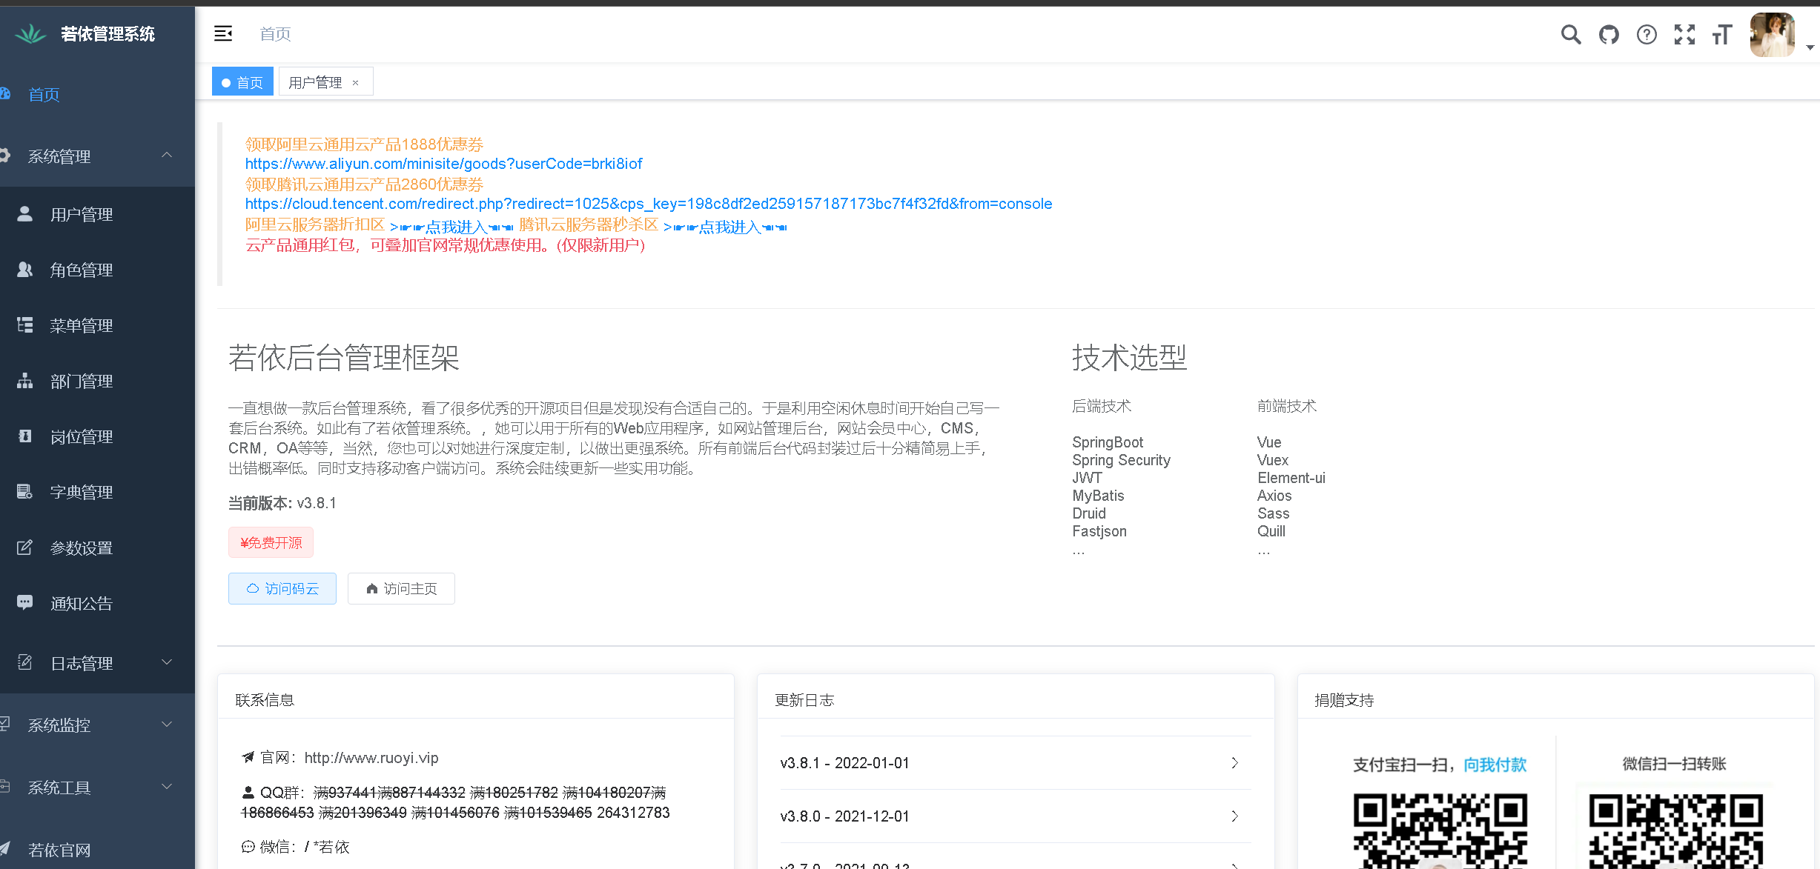Image resolution: width=1820 pixels, height=869 pixels.
Task: Click the 若依管理系统 title
Action: coord(107,34)
